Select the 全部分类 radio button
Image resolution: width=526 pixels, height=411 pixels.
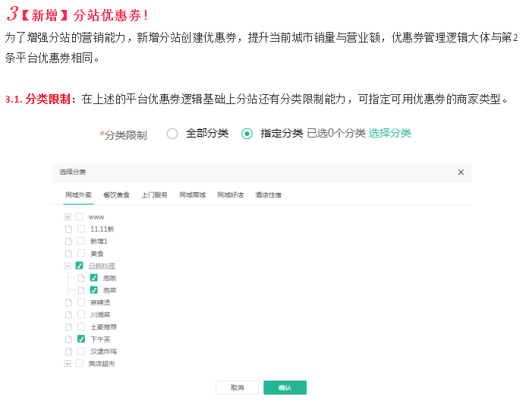pyautogui.click(x=172, y=134)
